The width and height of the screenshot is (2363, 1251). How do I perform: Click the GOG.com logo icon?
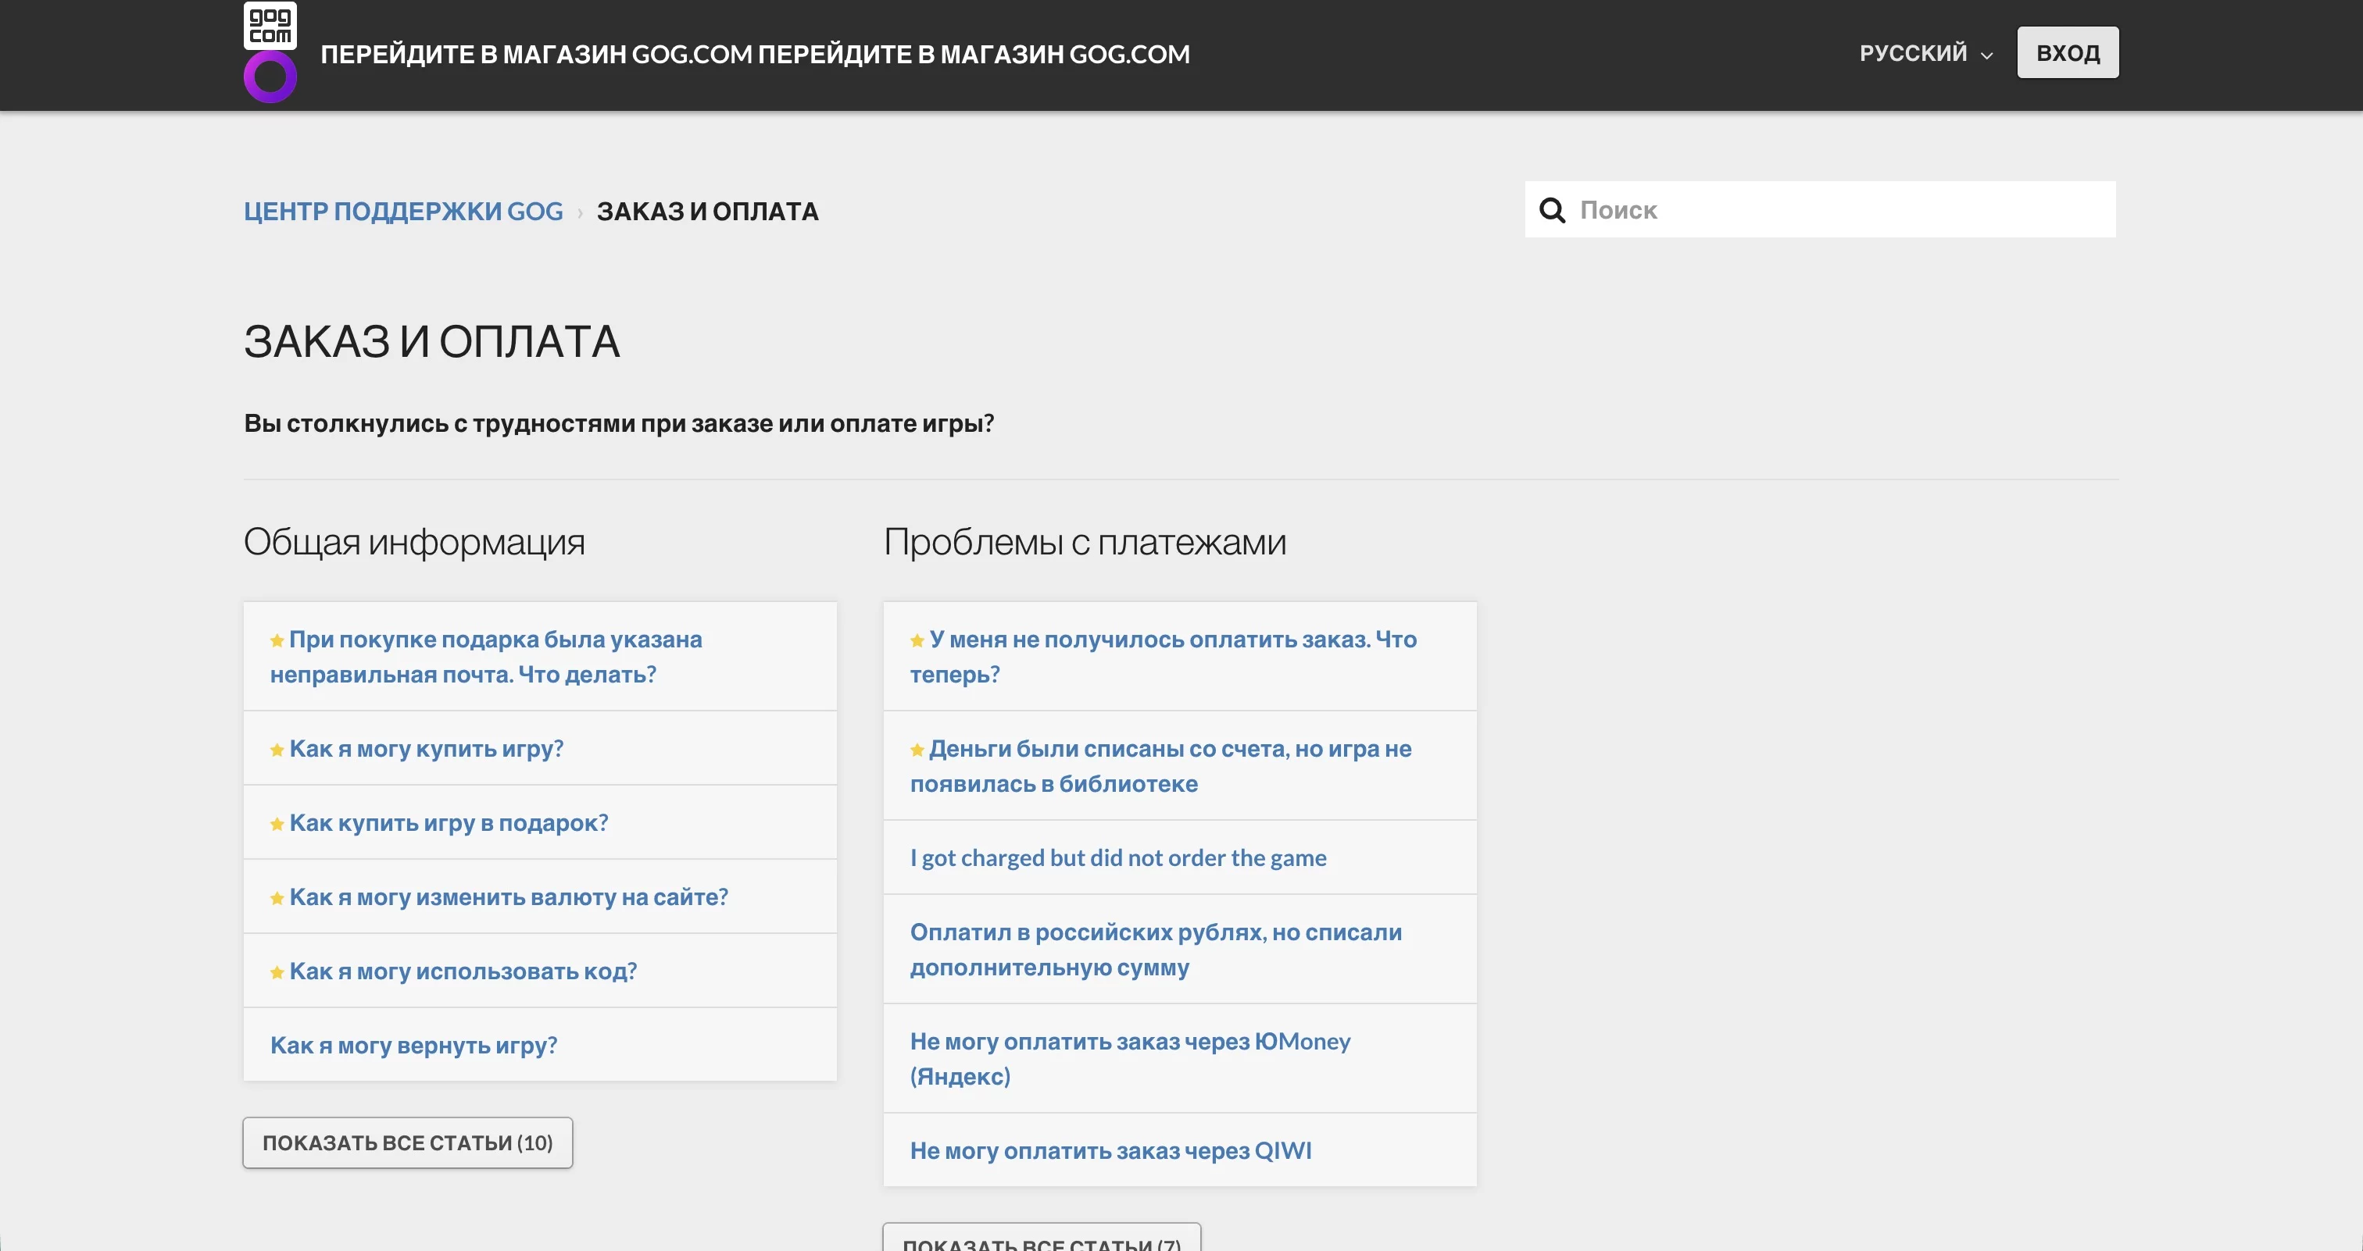click(x=270, y=25)
